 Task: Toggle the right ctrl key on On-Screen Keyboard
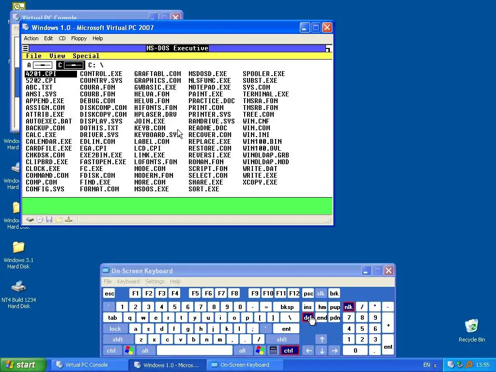coord(289,351)
